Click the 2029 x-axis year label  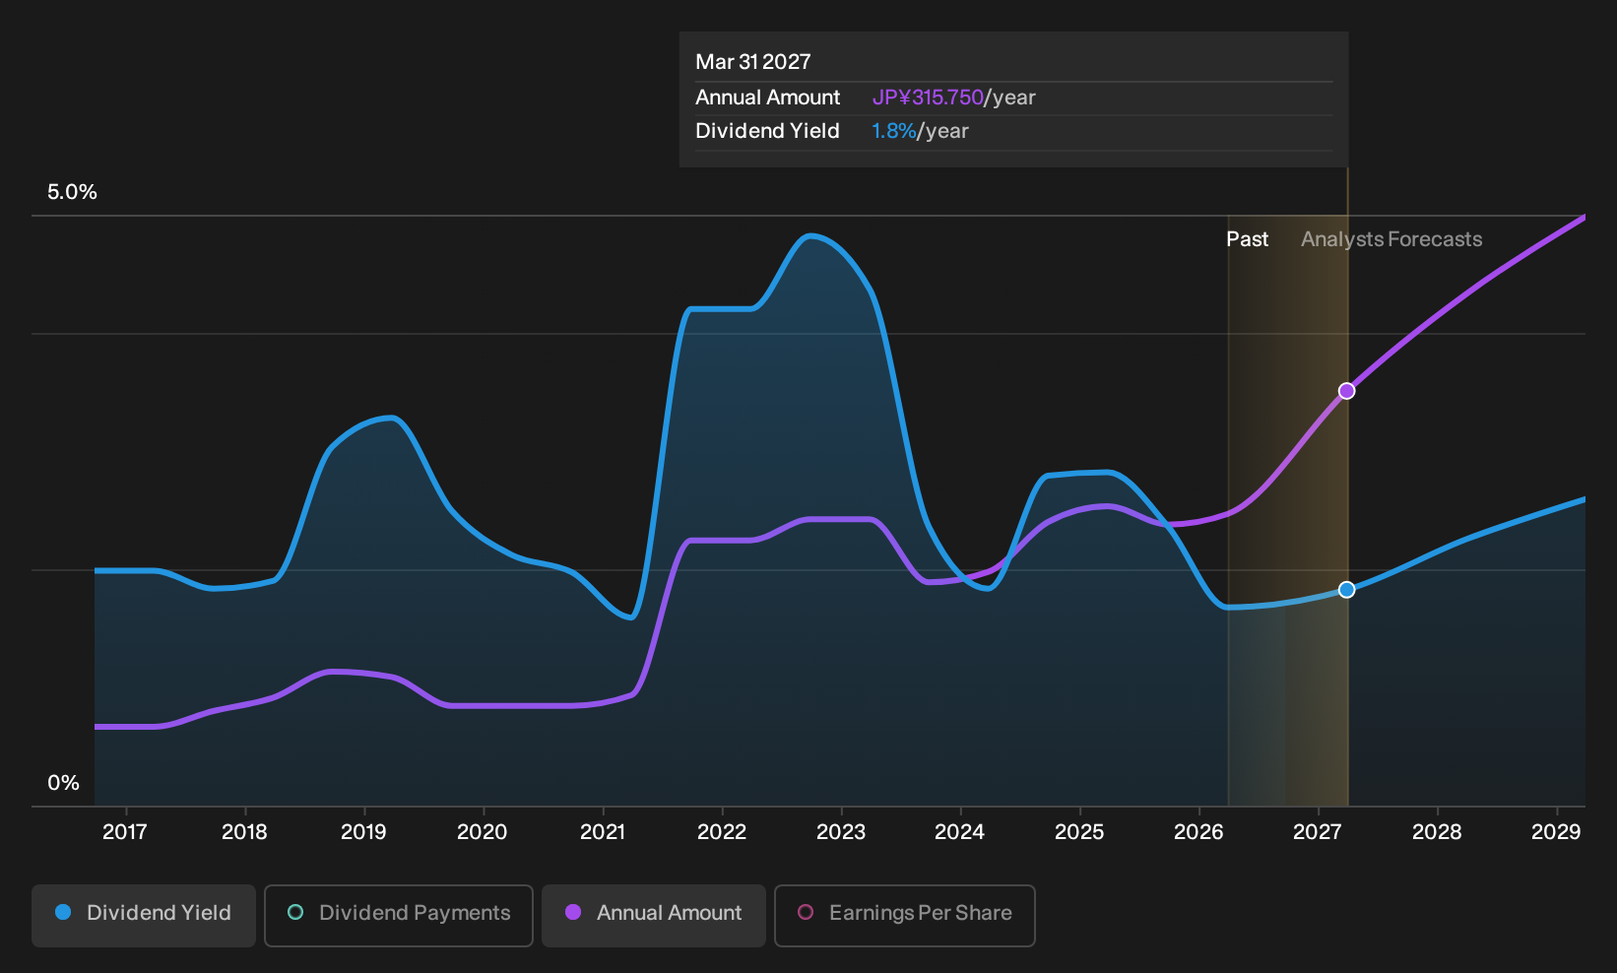click(x=1556, y=832)
